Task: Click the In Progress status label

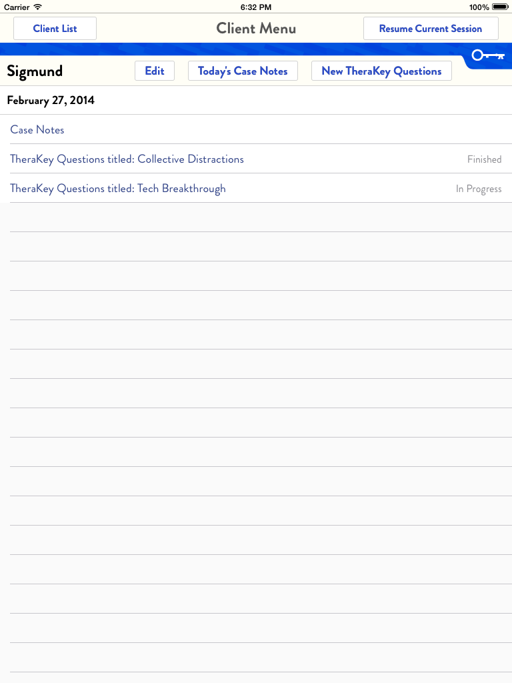Action: tap(479, 189)
